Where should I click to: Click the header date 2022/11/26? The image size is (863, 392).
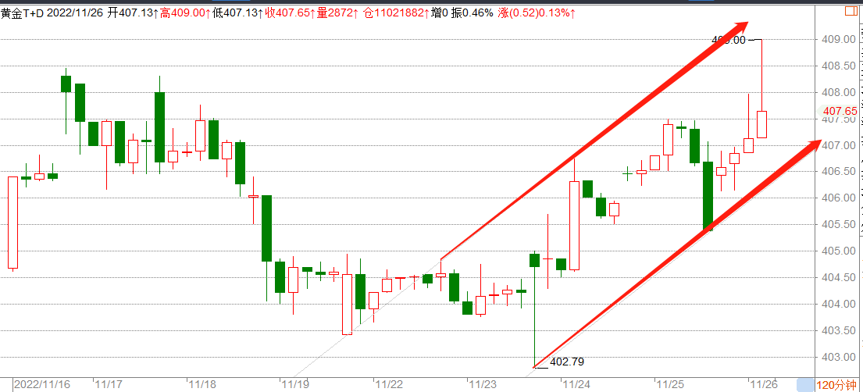pos(74,13)
